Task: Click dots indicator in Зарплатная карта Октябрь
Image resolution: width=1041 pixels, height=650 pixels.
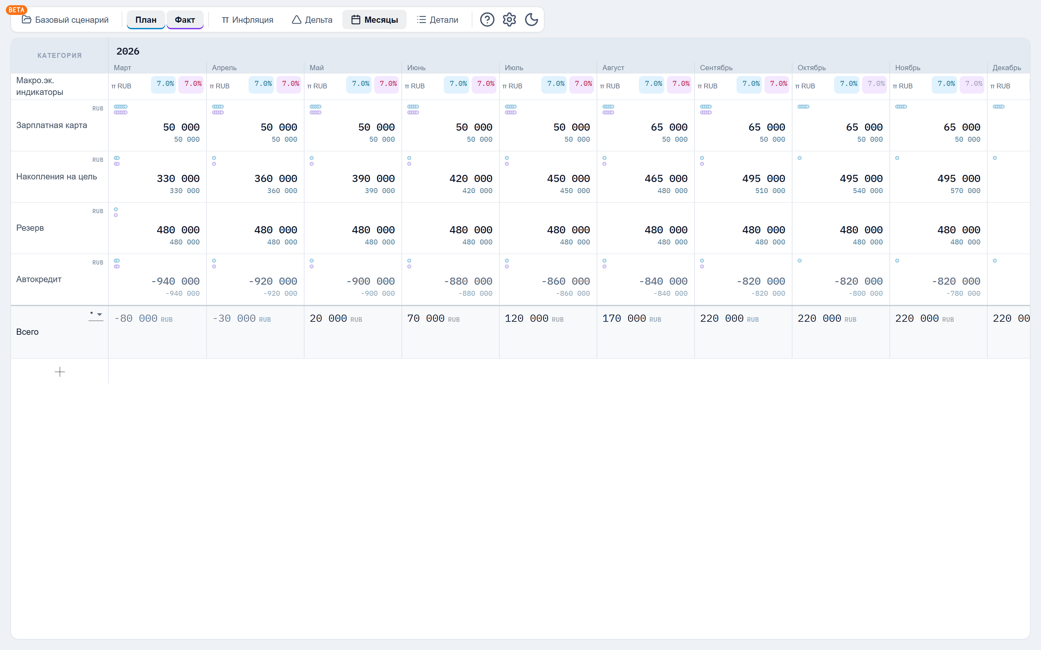Action: [x=804, y=107]
